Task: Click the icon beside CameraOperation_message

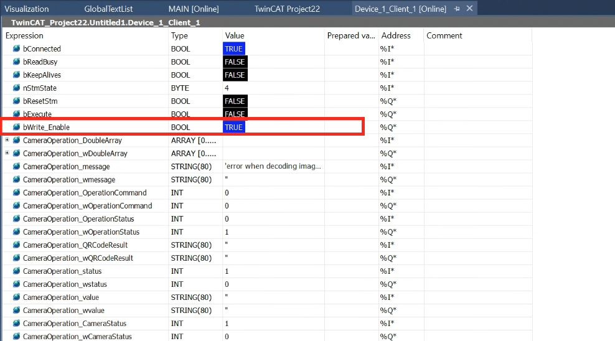Action: tap(16, 167)
